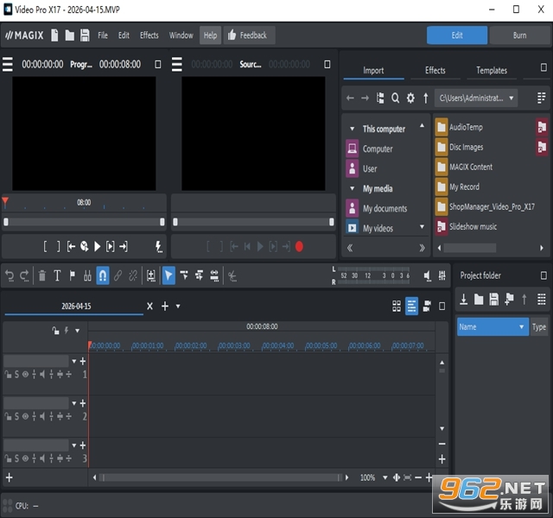Change the media pool list view mode
Screen dimensions: 553x518
click(541, 98)
